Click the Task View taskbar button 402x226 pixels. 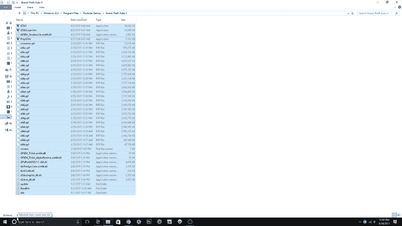pyautogui.click(x=87, y=222)
